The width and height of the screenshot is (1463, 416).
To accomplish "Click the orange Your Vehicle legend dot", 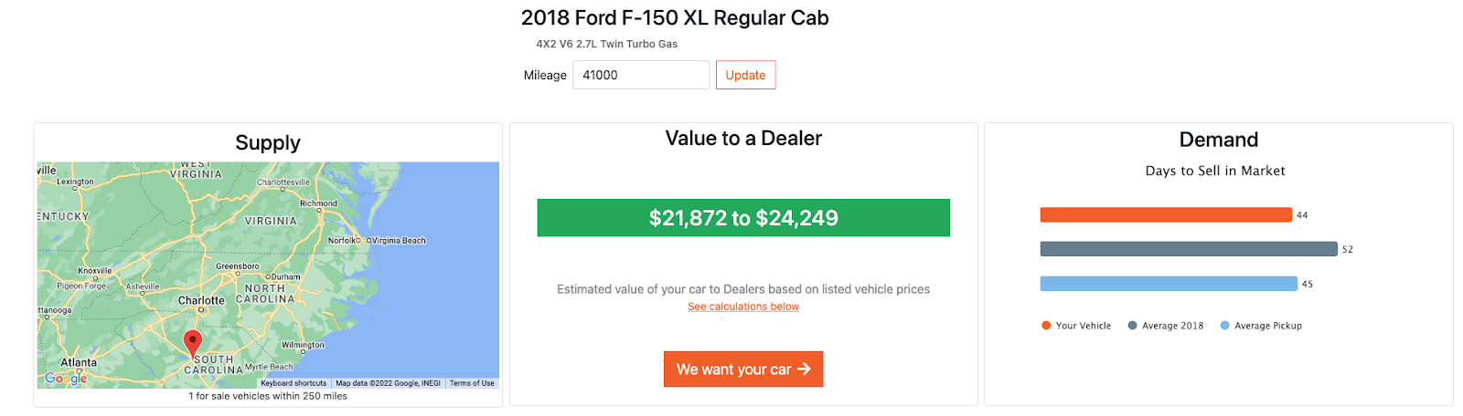I will pyautogui.click(x=1046, y=326).
